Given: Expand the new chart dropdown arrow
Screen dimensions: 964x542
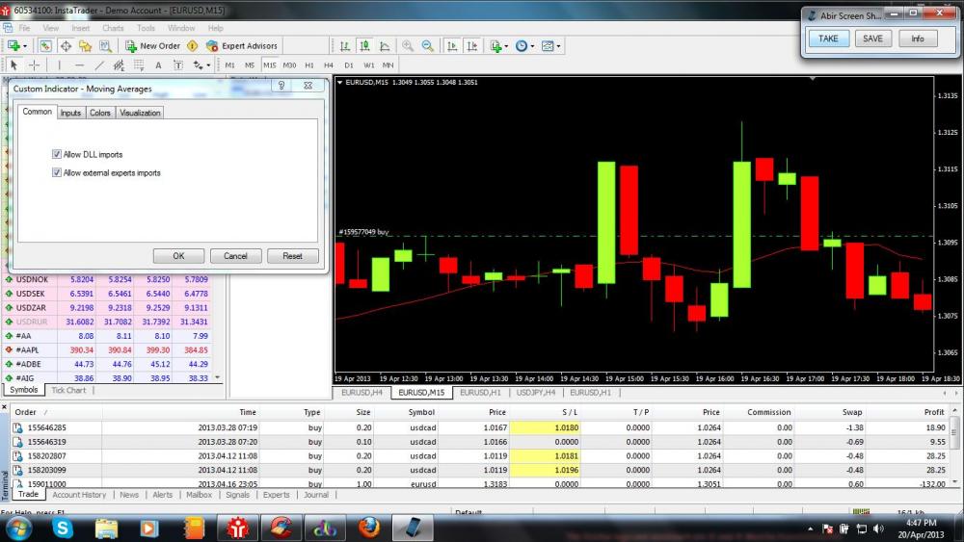Looking at the screenshot, I should point(25,46).
